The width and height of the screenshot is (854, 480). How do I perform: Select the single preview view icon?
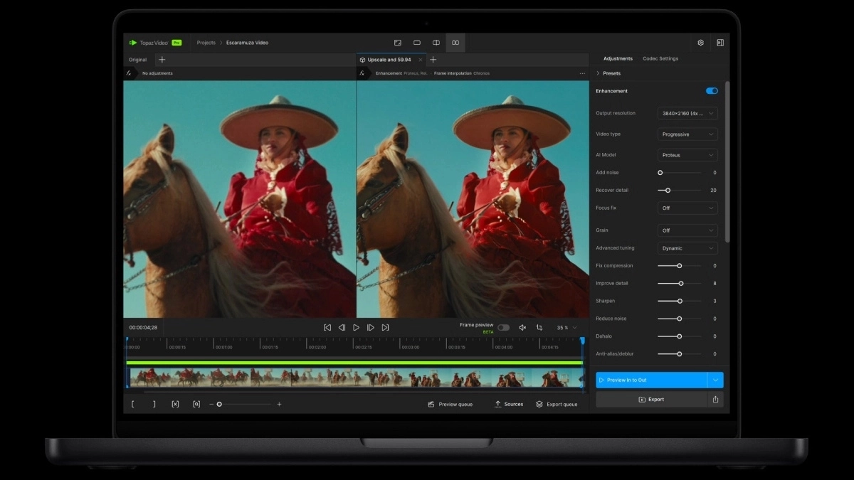click(417, 43)
